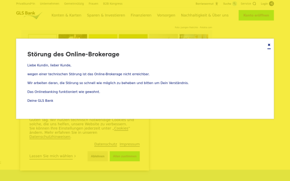Click the dialog heading Störung des Online-Brokerage
Image resolution: width=290 pixels, height=181 pixels.
click(73, 54)
